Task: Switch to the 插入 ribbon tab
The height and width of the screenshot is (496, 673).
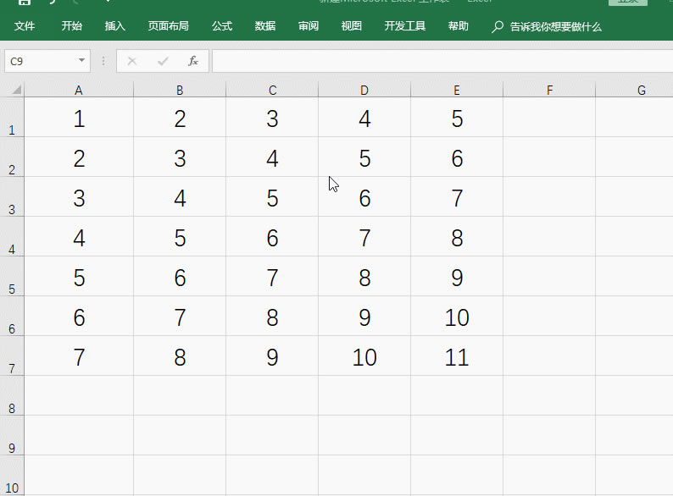Action: 115,26
